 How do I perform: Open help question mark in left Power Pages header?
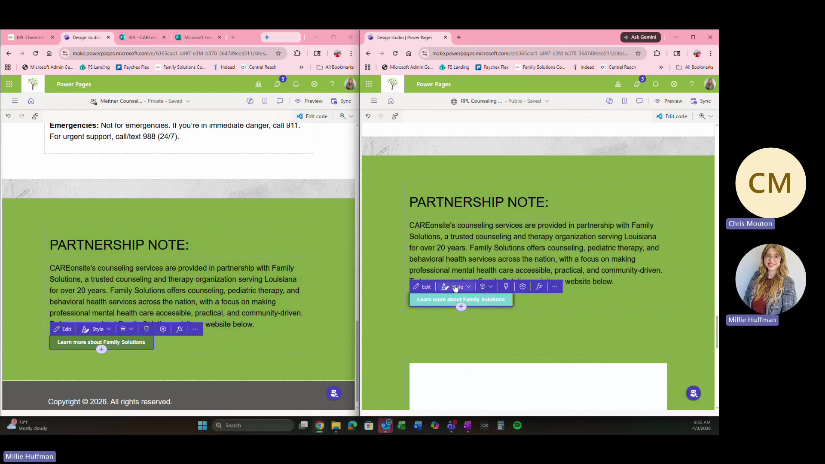[332, 84]
